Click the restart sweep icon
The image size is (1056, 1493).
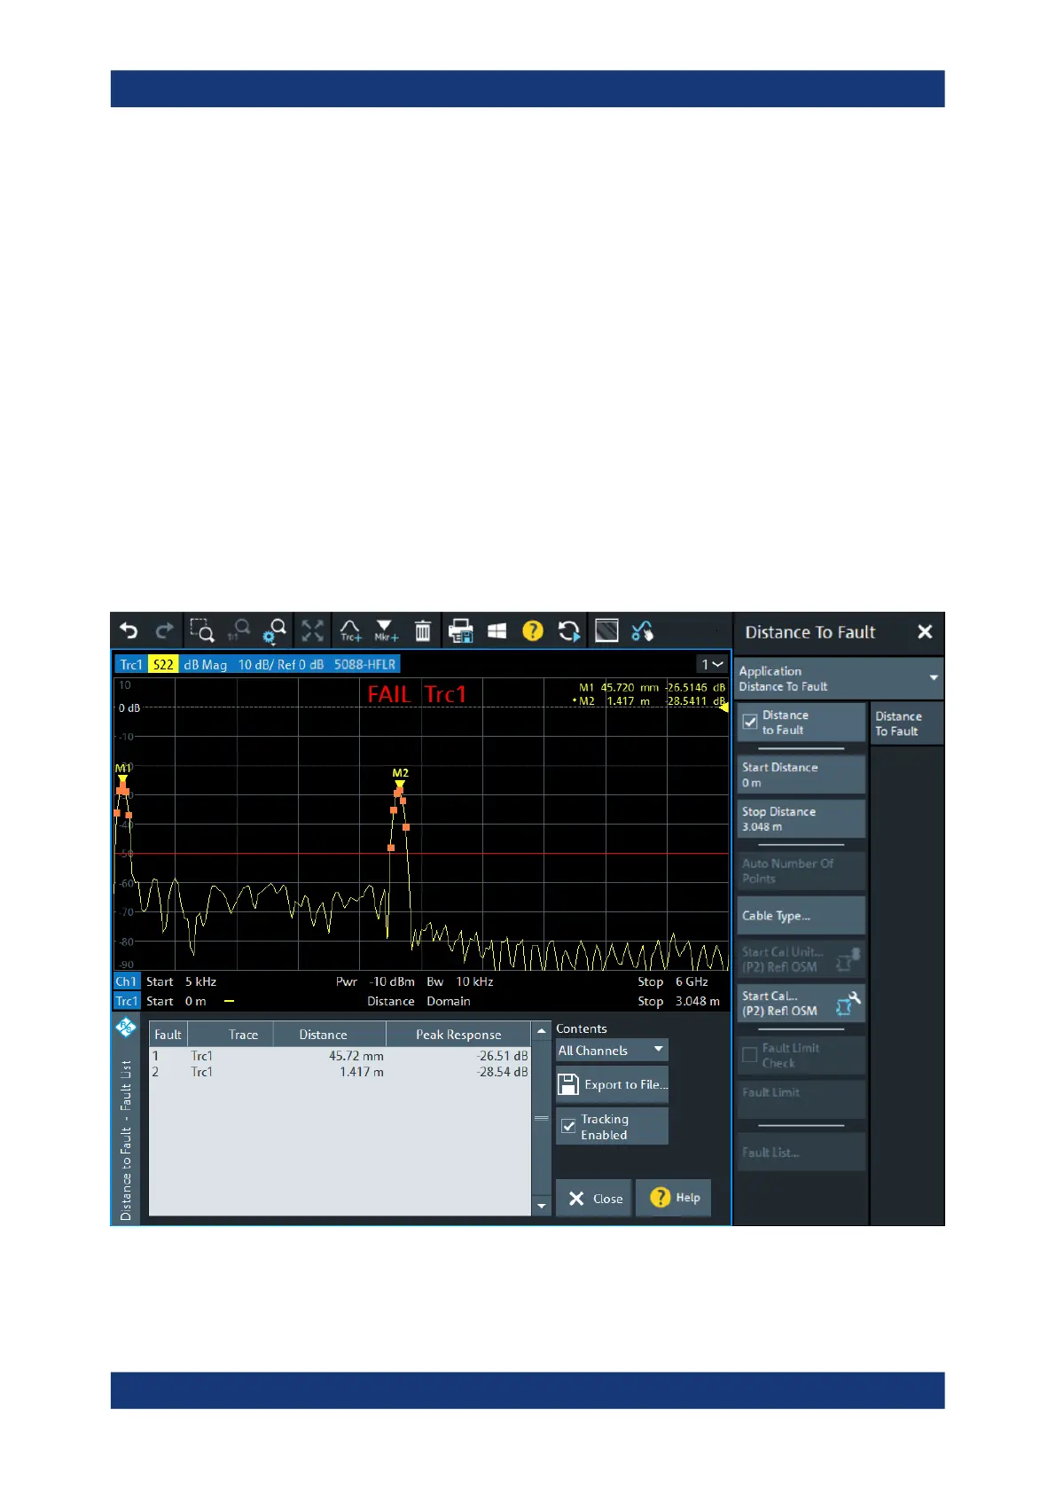coord(569,630)
